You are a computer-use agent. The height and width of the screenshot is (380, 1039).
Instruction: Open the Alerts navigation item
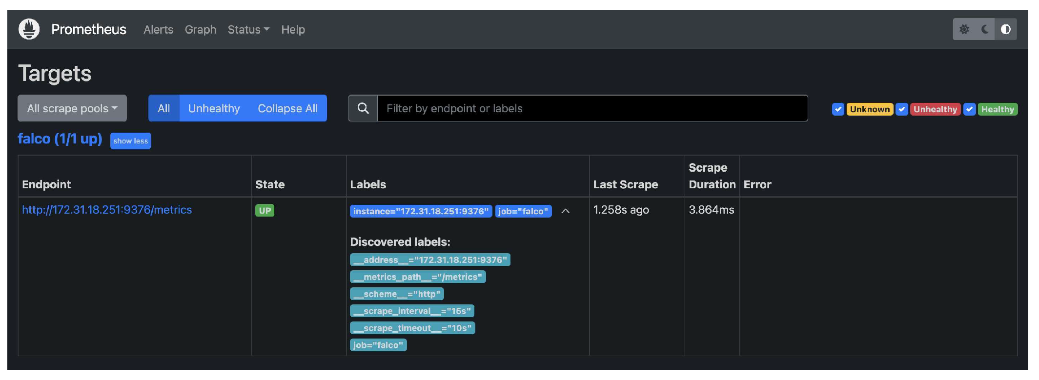[158, 30]
